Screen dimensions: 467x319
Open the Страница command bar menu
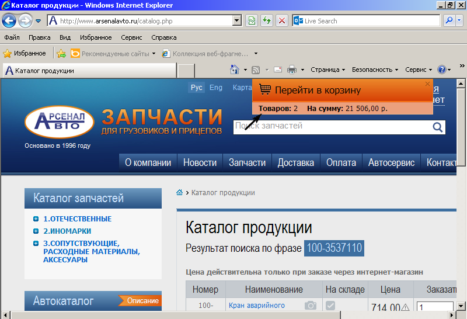pyautogui.click(x=327, y=70)
